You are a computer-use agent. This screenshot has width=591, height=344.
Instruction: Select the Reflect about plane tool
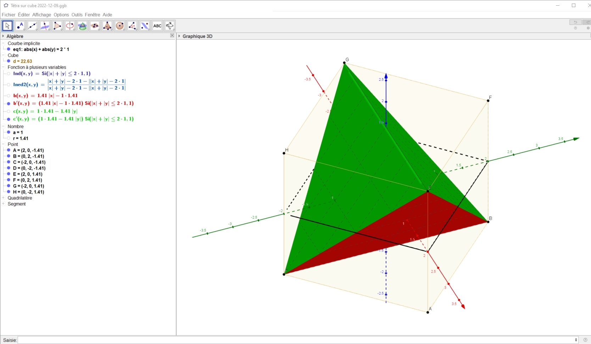coord(145,26)
